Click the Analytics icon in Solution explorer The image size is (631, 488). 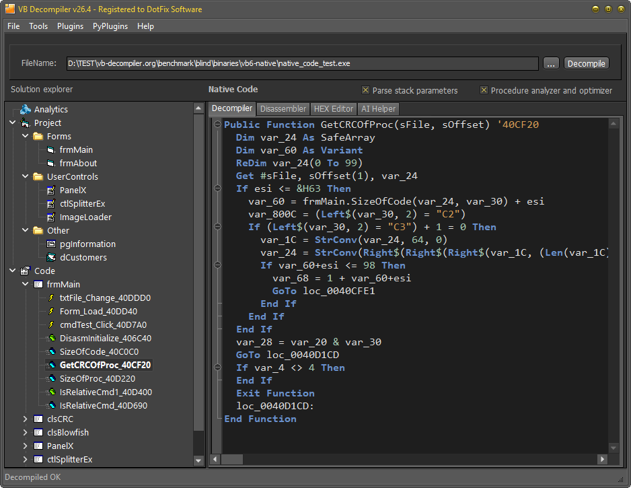[x=26, y=109]
